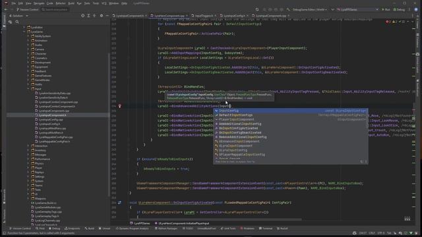This screenshot has width=422, height=237.
Task: Open the Build tool window
Action: point(90,228)
